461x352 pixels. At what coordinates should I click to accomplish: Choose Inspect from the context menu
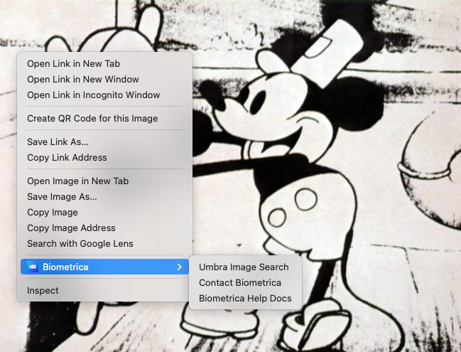coord(104,290)
